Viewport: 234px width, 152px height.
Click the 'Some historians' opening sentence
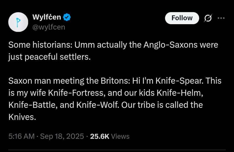[40, 45]
